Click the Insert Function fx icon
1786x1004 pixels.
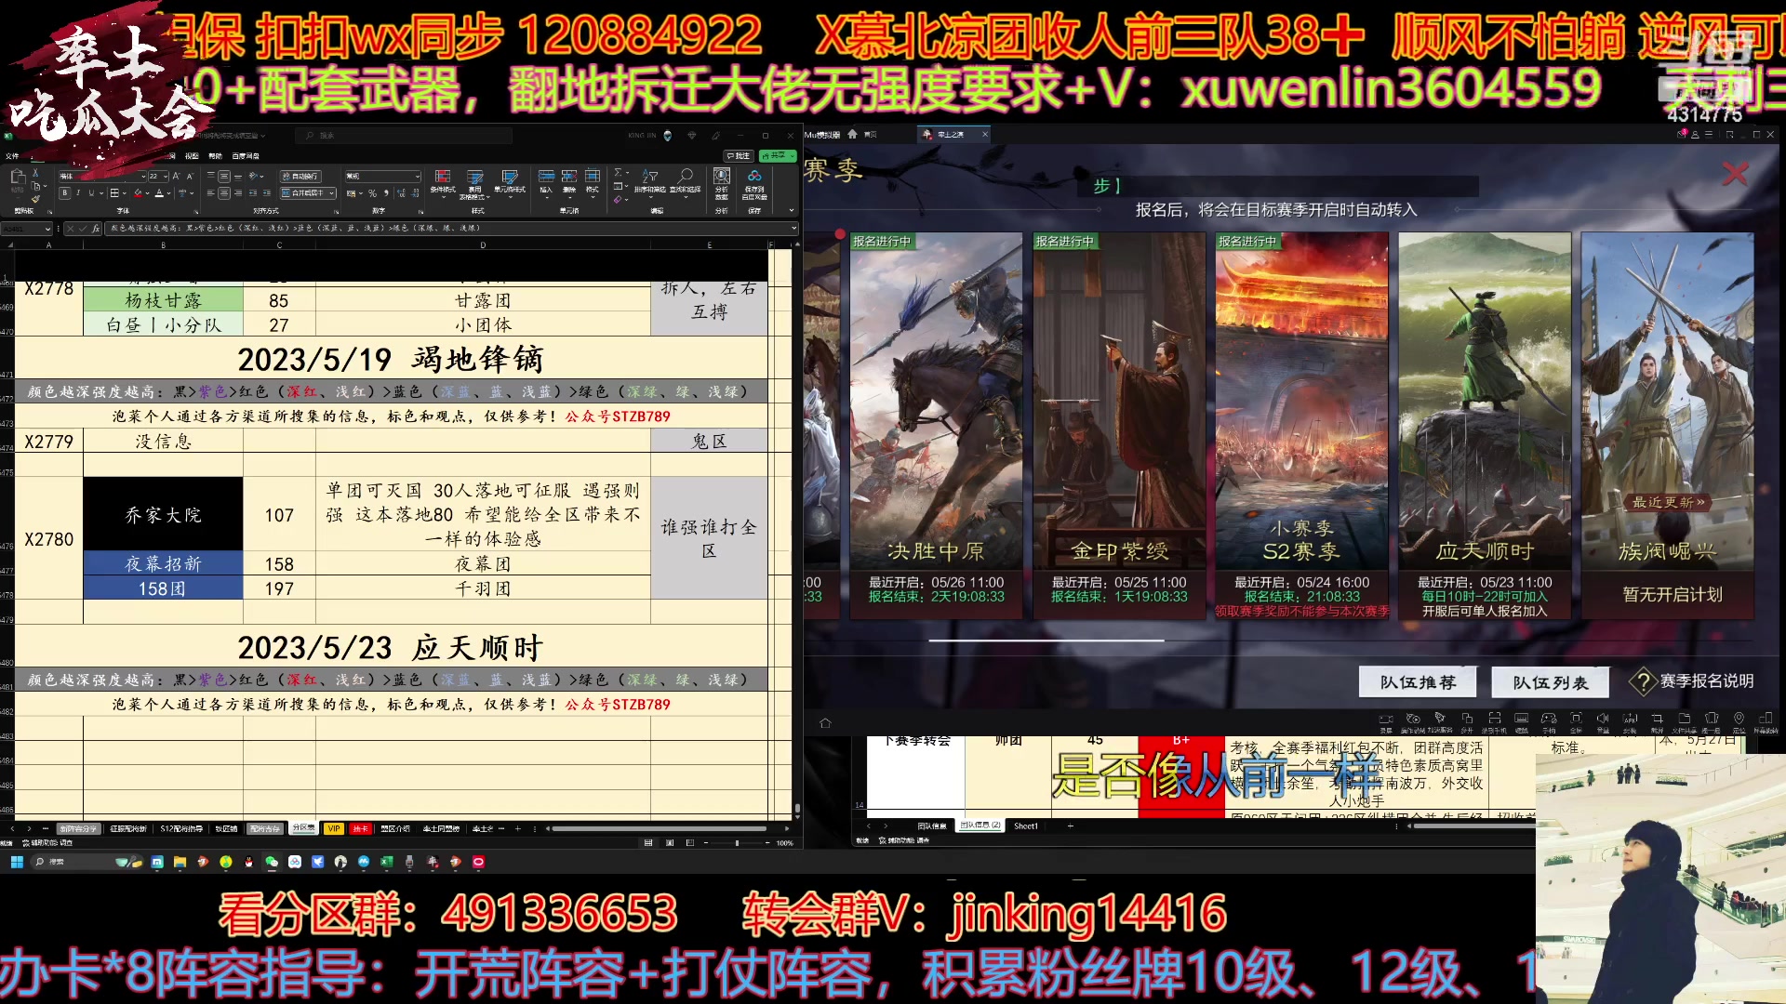(x=95, y=228)
